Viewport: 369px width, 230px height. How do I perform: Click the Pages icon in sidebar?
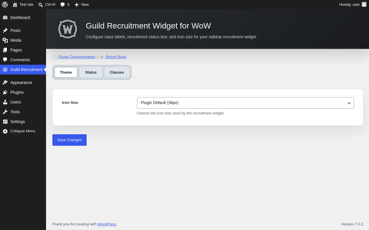pyautogui.click(x=5, y=50)
